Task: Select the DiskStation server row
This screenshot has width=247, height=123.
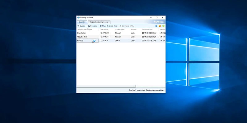Action: click(121, 33)
